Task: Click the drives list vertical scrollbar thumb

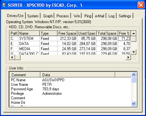Action: [133, 39]
